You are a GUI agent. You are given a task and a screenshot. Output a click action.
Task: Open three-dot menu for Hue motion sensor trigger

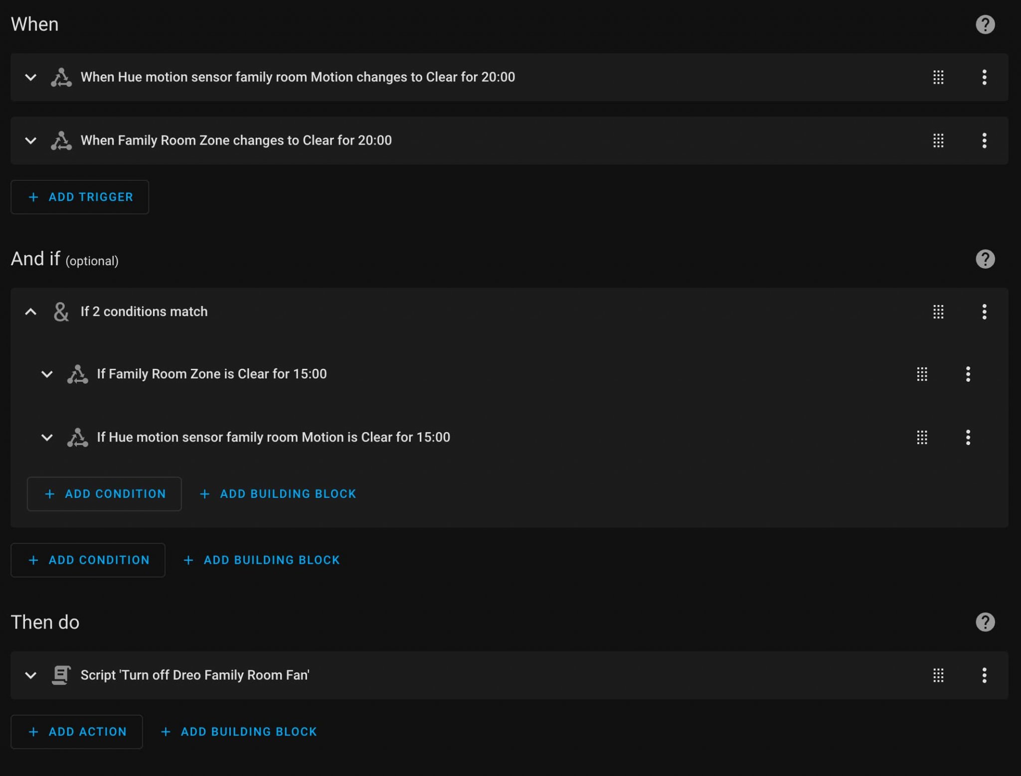(984, 77)
